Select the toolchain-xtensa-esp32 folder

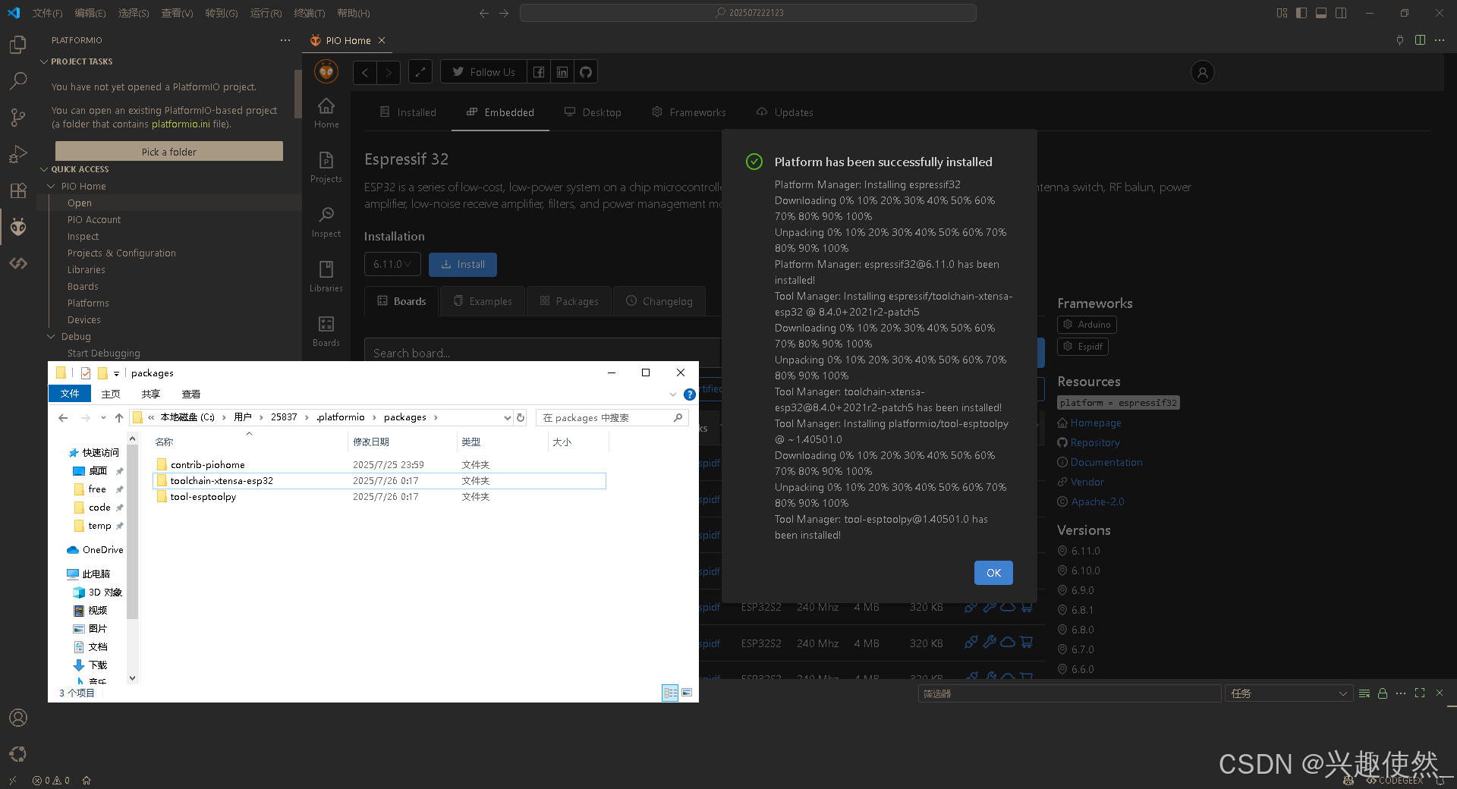[x=379, y=481]
